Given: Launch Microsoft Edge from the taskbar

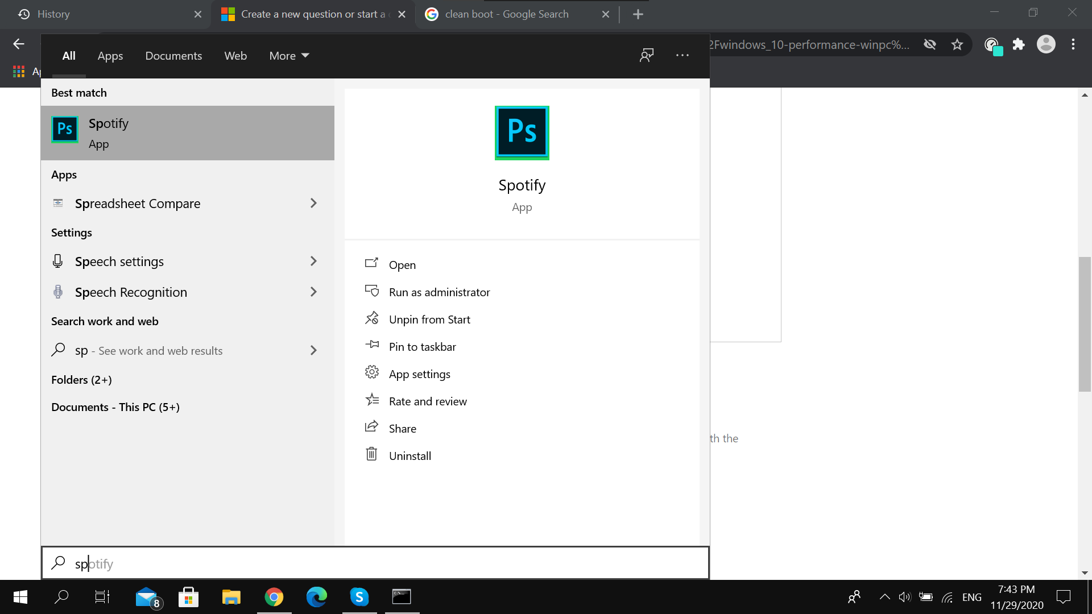Looking at the screenshot, I should (x=317, y=597).
